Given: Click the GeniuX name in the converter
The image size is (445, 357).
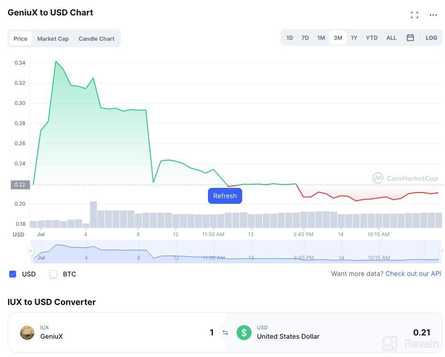Looking at the screenshot, I should click(52, 336).
